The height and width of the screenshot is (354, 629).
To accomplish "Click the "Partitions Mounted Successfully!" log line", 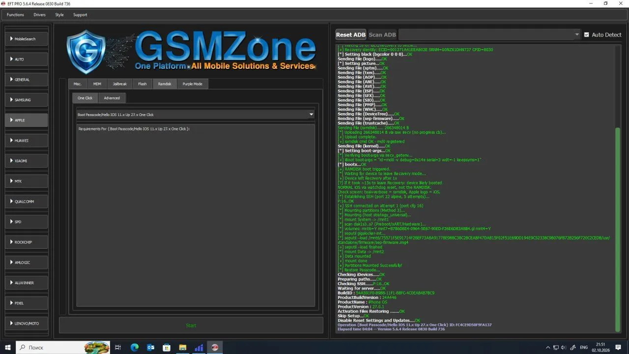I will (370, 265).
